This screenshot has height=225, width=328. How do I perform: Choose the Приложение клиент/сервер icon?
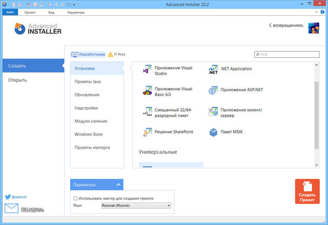tap(213, 112)
